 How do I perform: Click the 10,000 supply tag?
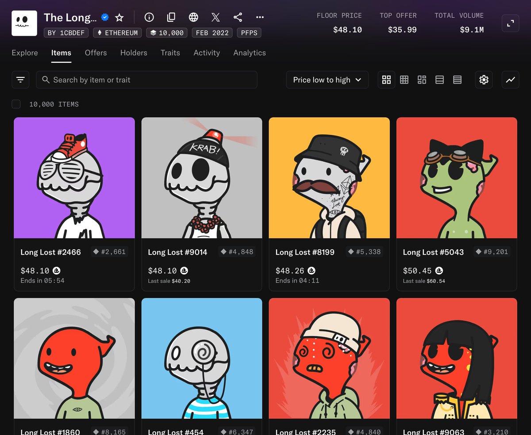(167, 33)
